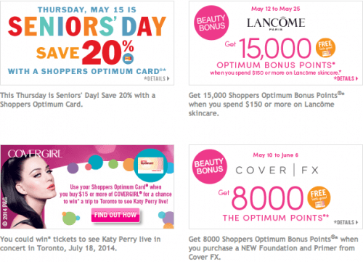Click the Cover FX logo

[x=277, y=170]
